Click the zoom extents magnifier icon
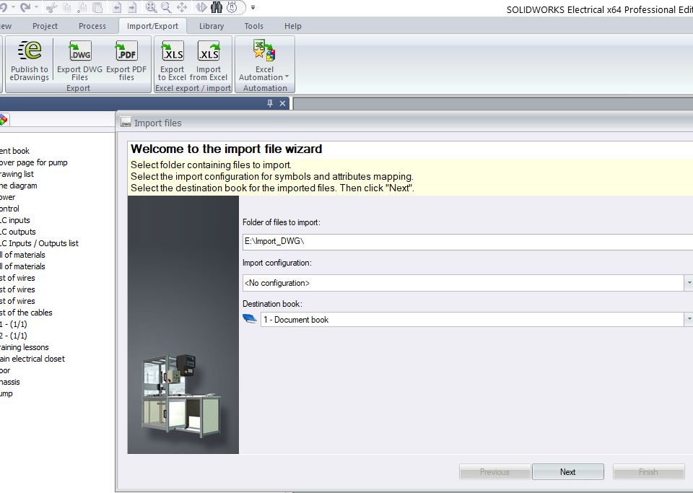This screenshot has height=493, width=693. pos(151,7)
